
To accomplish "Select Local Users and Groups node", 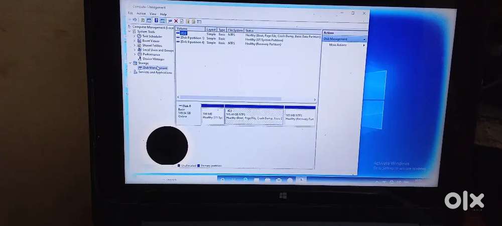I will [158, 50].
